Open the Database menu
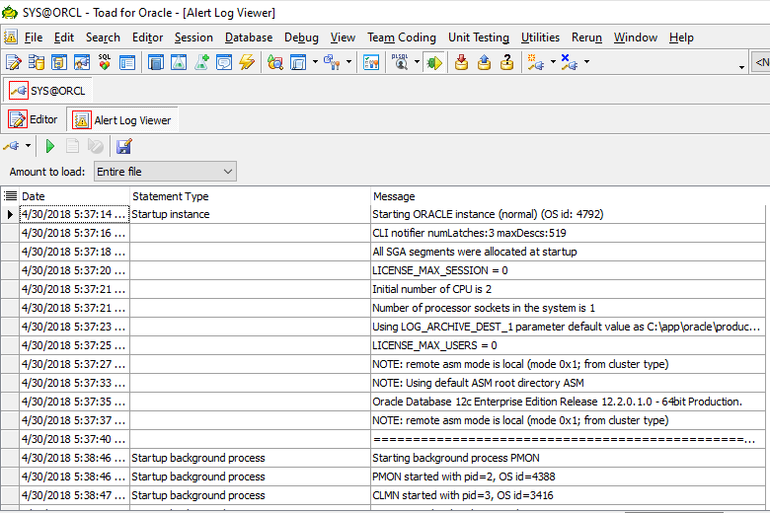Screen dimensions: 770x513 pos(249,37)
